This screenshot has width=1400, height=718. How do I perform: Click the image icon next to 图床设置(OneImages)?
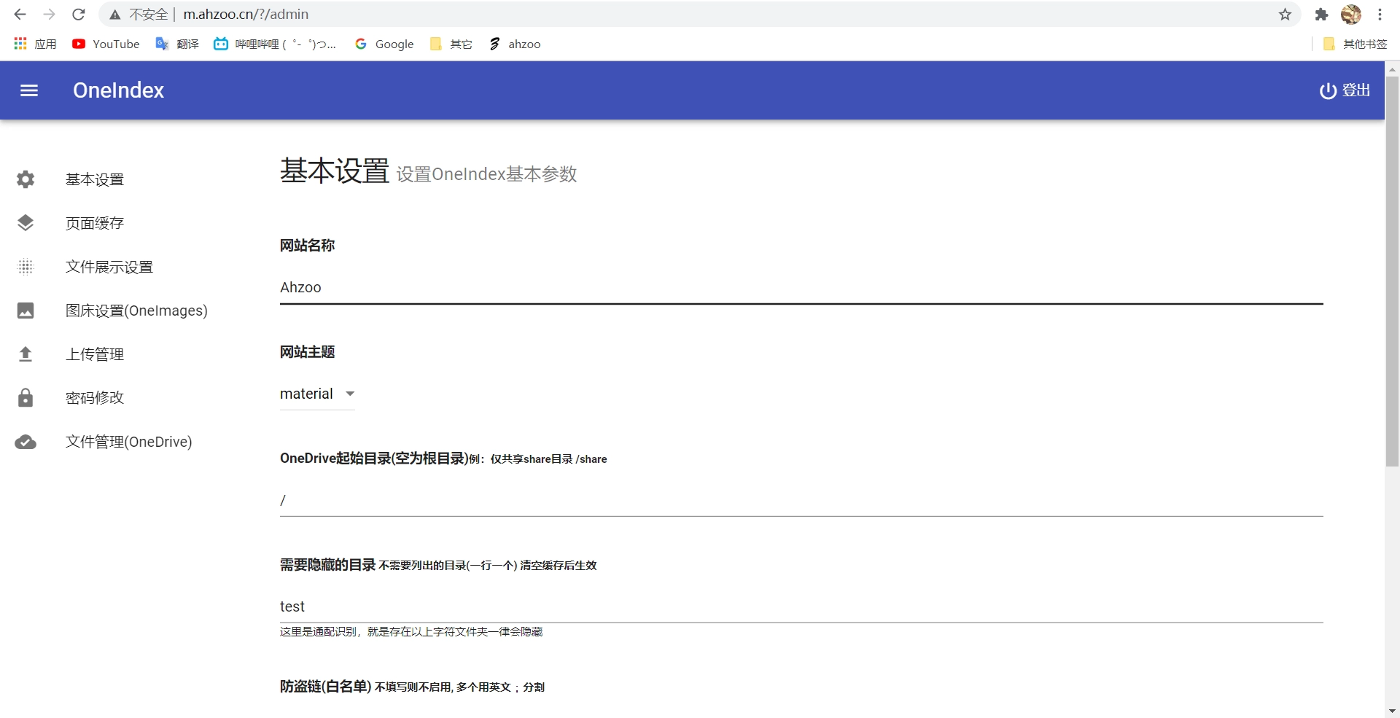click(26, 311)
